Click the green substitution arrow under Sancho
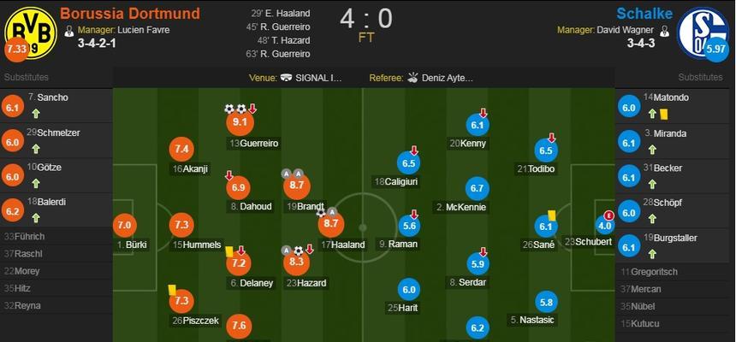736x342 pixels. coord(36,114)
